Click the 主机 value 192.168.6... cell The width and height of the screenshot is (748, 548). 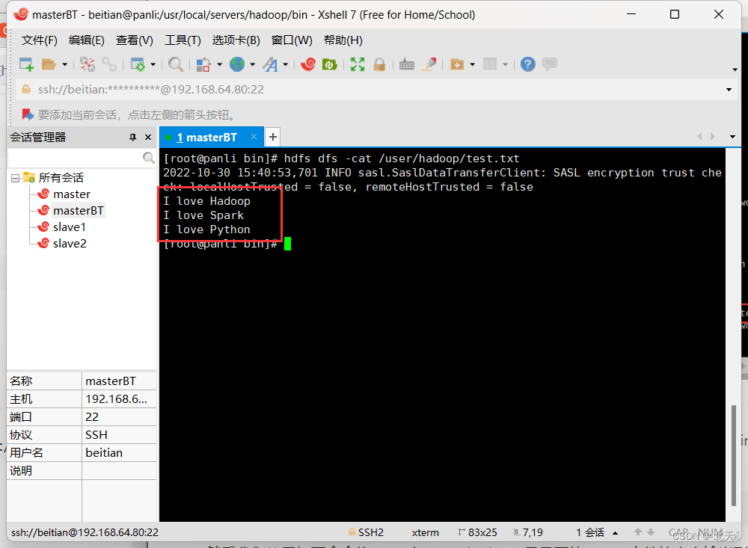click(x=119, y=399)
